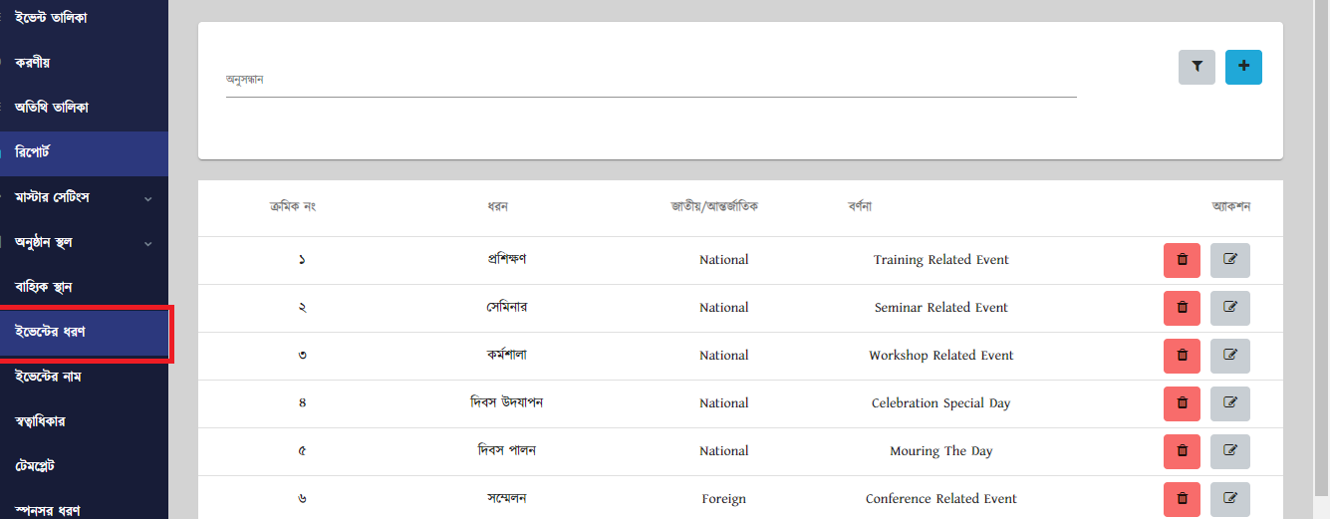
Task: Open the filter icon button
Action: (1197, 67)
